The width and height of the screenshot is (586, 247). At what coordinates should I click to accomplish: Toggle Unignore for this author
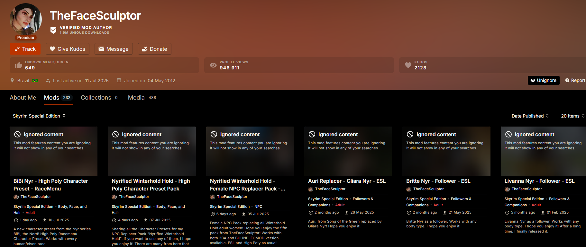[544, 80]
